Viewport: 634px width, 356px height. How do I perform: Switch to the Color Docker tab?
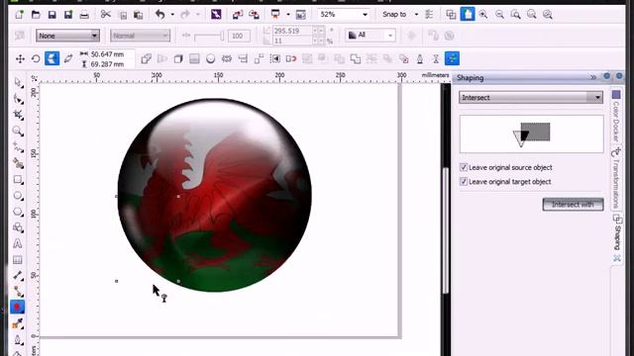[x=616, y=117]
